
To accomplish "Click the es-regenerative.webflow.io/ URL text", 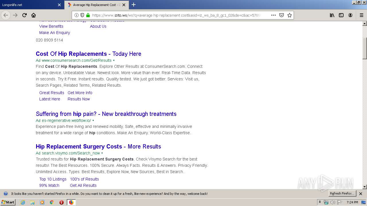I will click(x=66, y=120).
